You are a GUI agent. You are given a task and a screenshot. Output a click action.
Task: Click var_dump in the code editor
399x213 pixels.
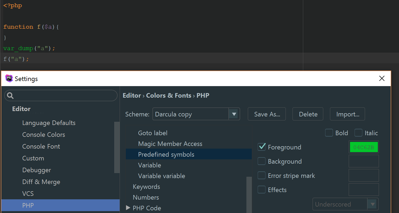tap(18, 49)
